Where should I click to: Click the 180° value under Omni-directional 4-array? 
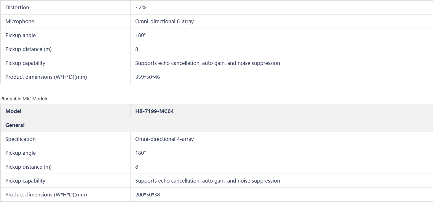pyautogui.click(x=140, y=153)
